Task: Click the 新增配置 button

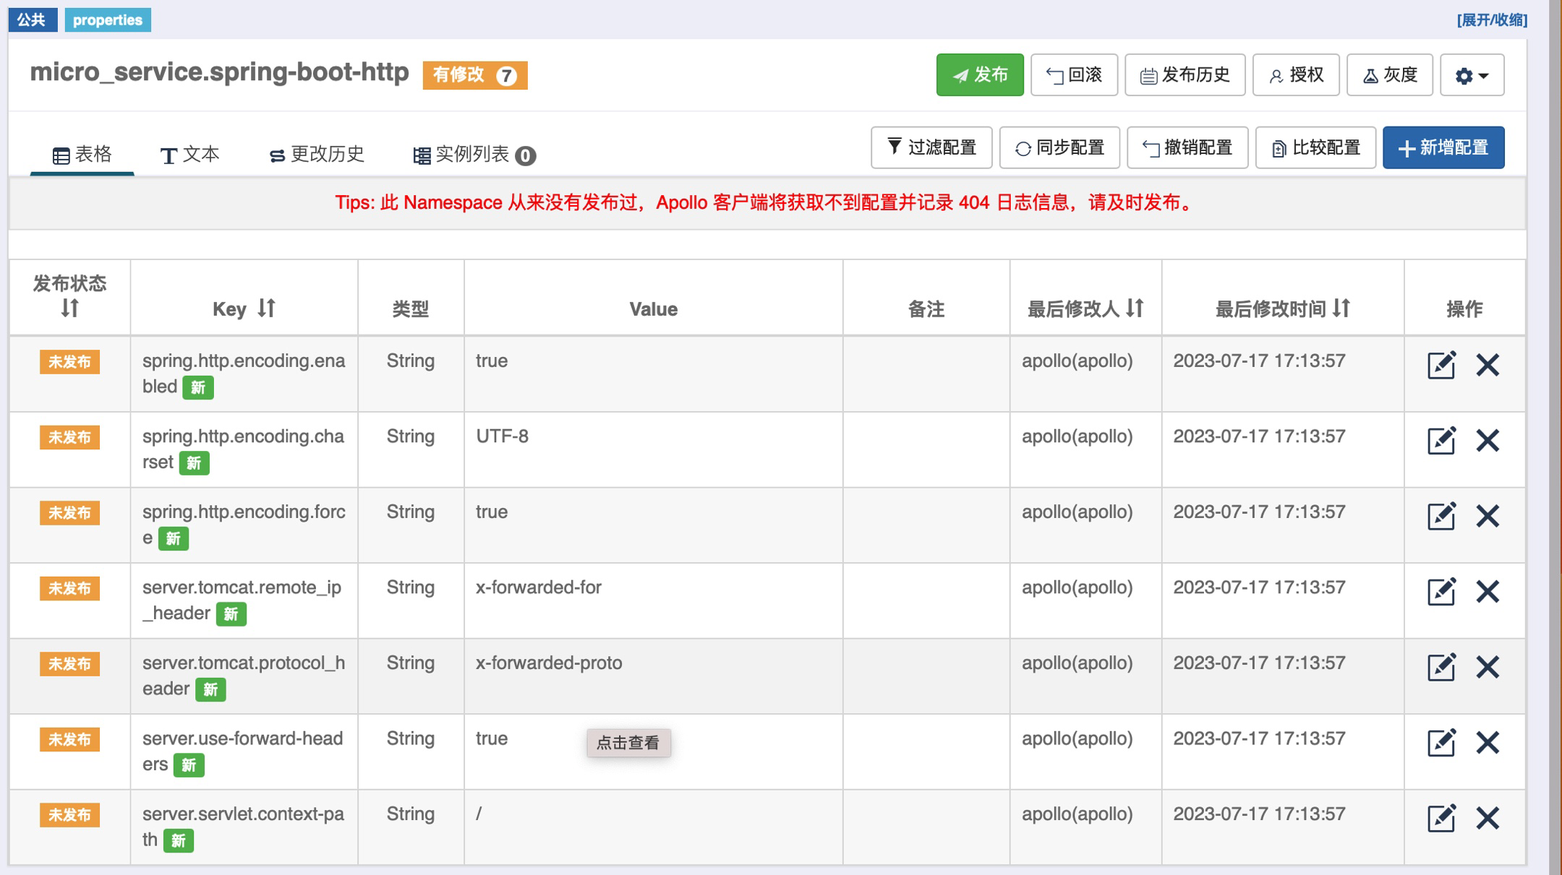Action: click(x=1443, y=148)
